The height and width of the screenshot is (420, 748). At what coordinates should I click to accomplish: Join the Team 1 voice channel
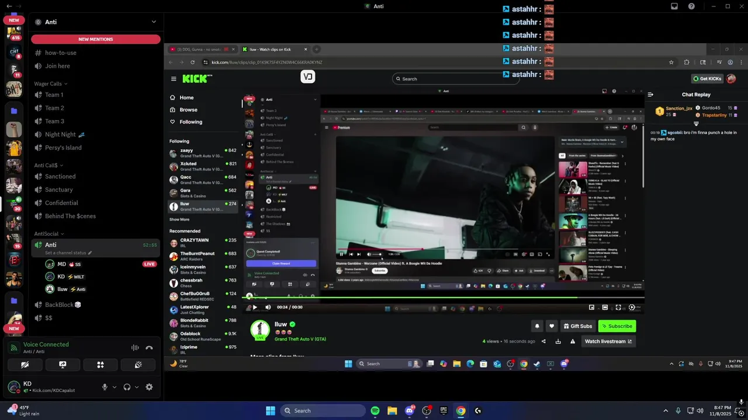pos(54,94)
